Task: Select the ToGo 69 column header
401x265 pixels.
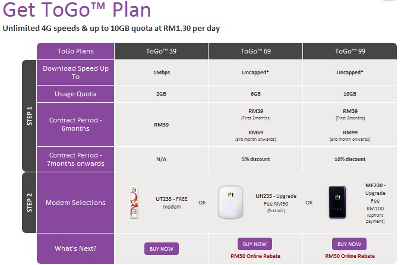Action: pyautogui.click(x=255, y=51)
